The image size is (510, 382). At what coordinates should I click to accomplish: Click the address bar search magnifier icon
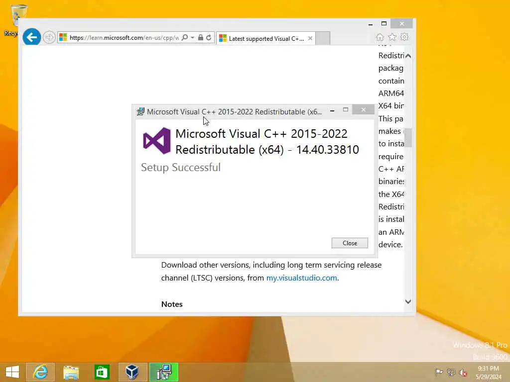[185, 38]
